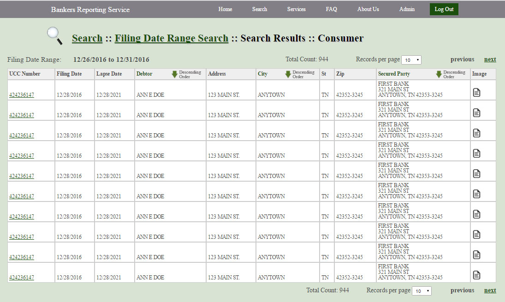
Task: Click the magnifying glass search icon
Action: pos(54,36)
